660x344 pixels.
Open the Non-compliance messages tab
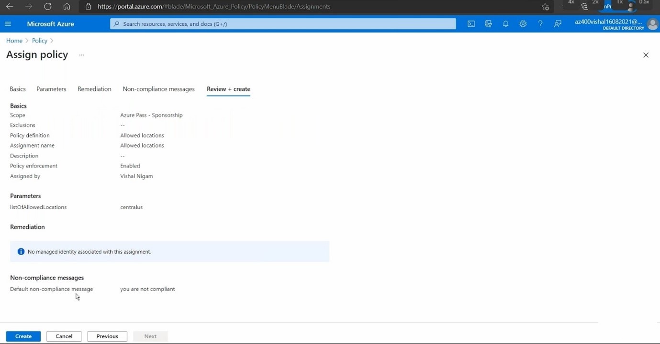(x=158, y=89)
